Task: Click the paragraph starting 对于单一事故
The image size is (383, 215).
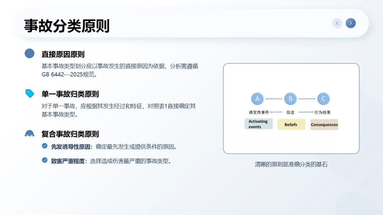Action: point(119,110)
